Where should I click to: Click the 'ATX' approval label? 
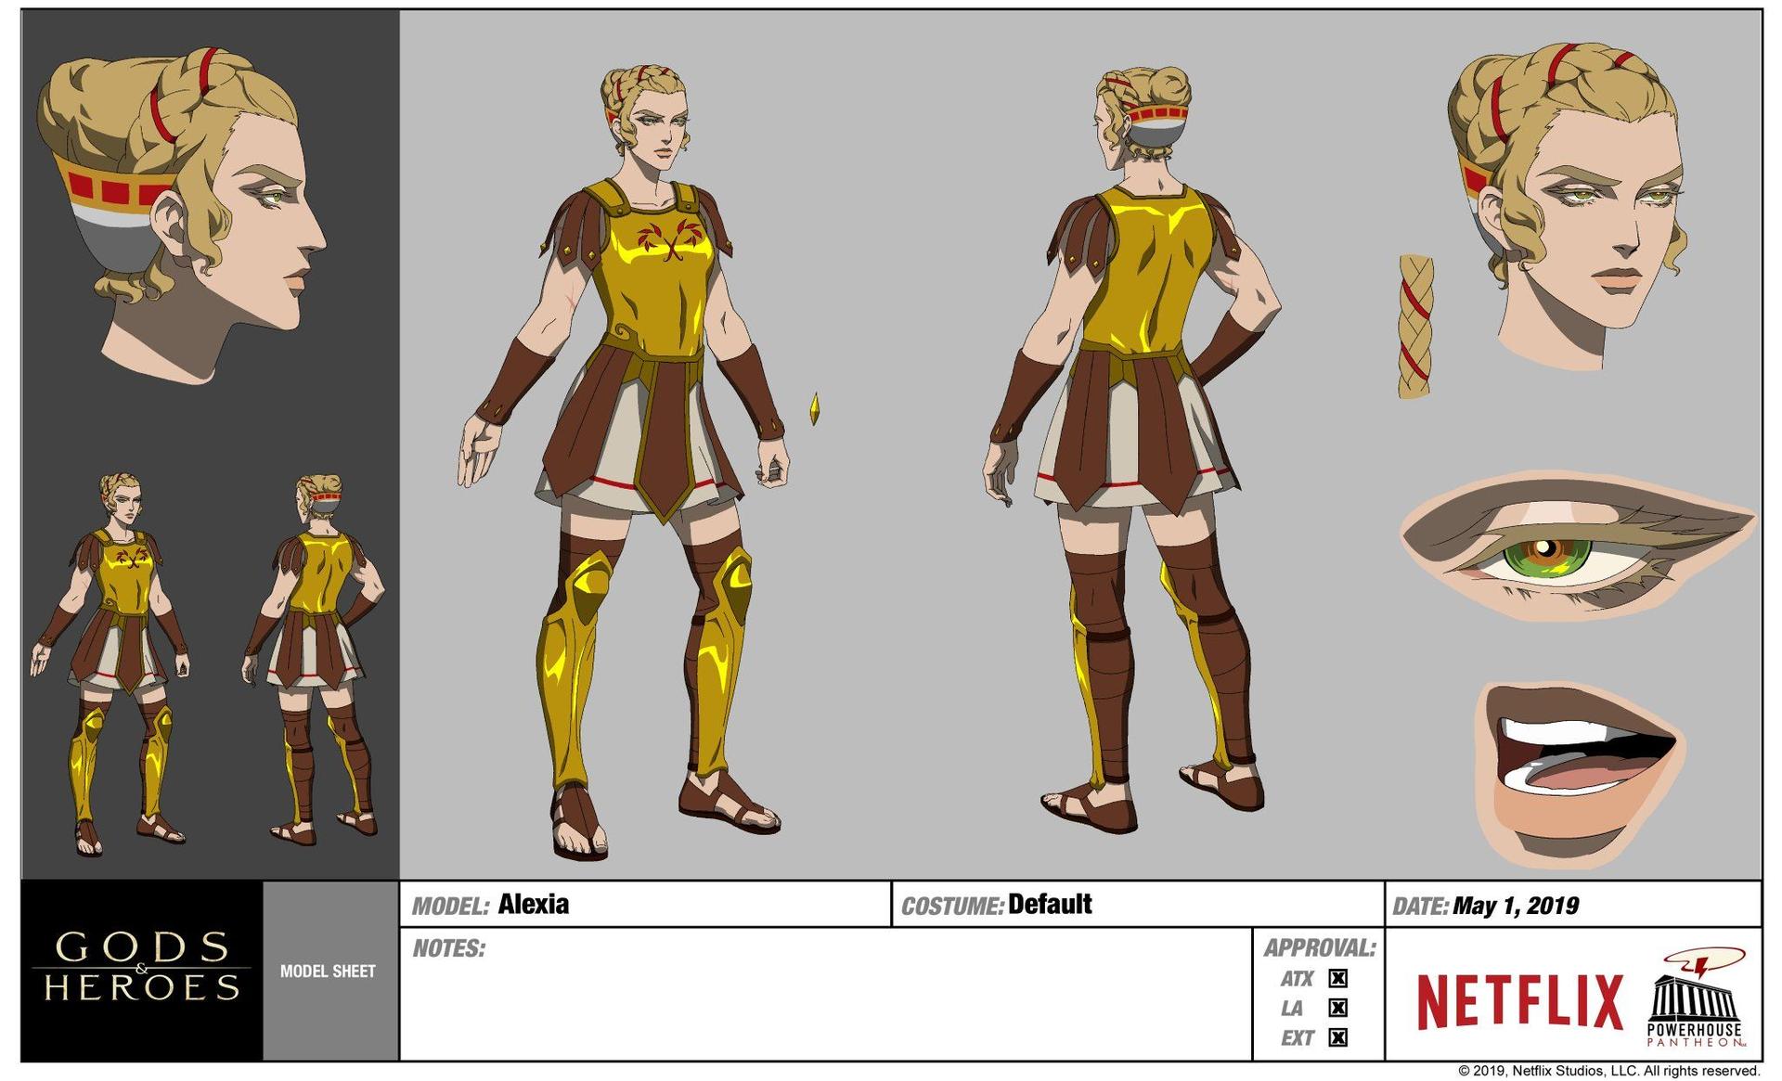[x=1297, y=979]
